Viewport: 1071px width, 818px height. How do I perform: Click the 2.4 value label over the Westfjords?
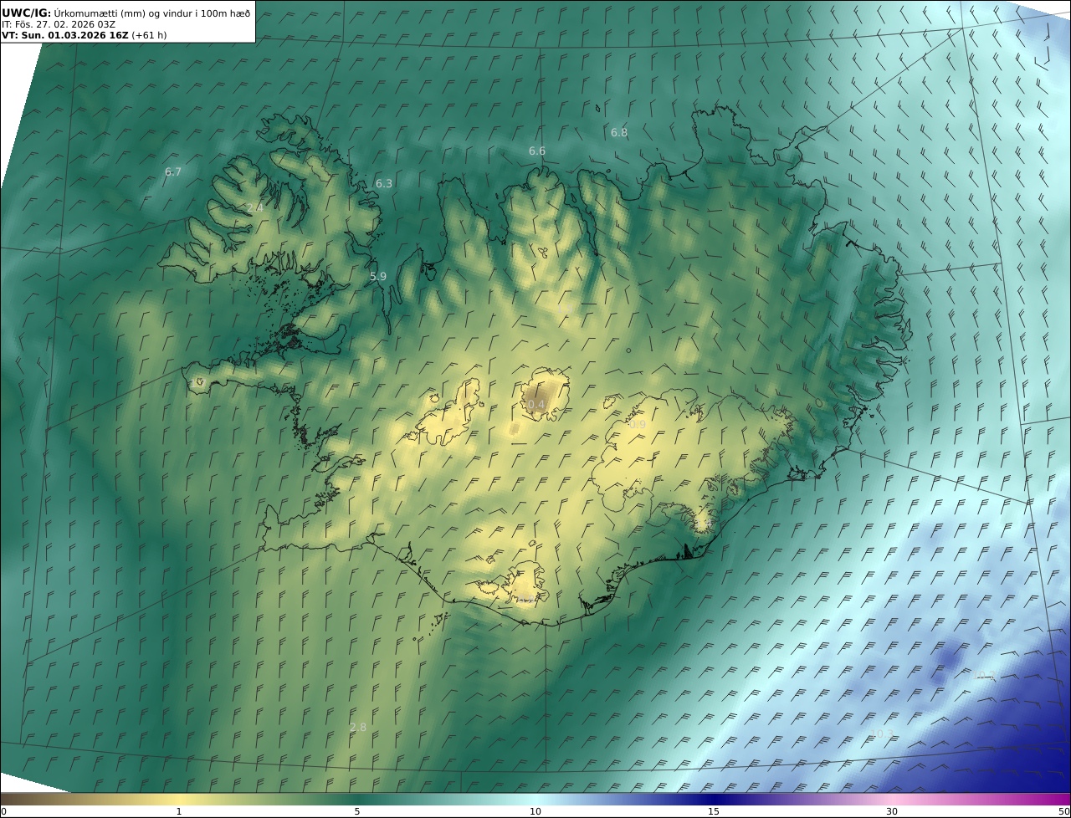(x=255, y=207)
